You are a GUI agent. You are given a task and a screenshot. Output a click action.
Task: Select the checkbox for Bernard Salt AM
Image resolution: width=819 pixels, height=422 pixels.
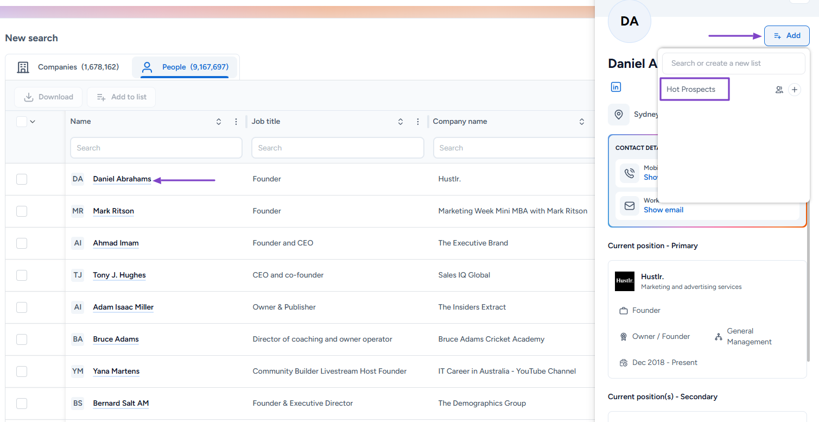(x=22, y=404)
